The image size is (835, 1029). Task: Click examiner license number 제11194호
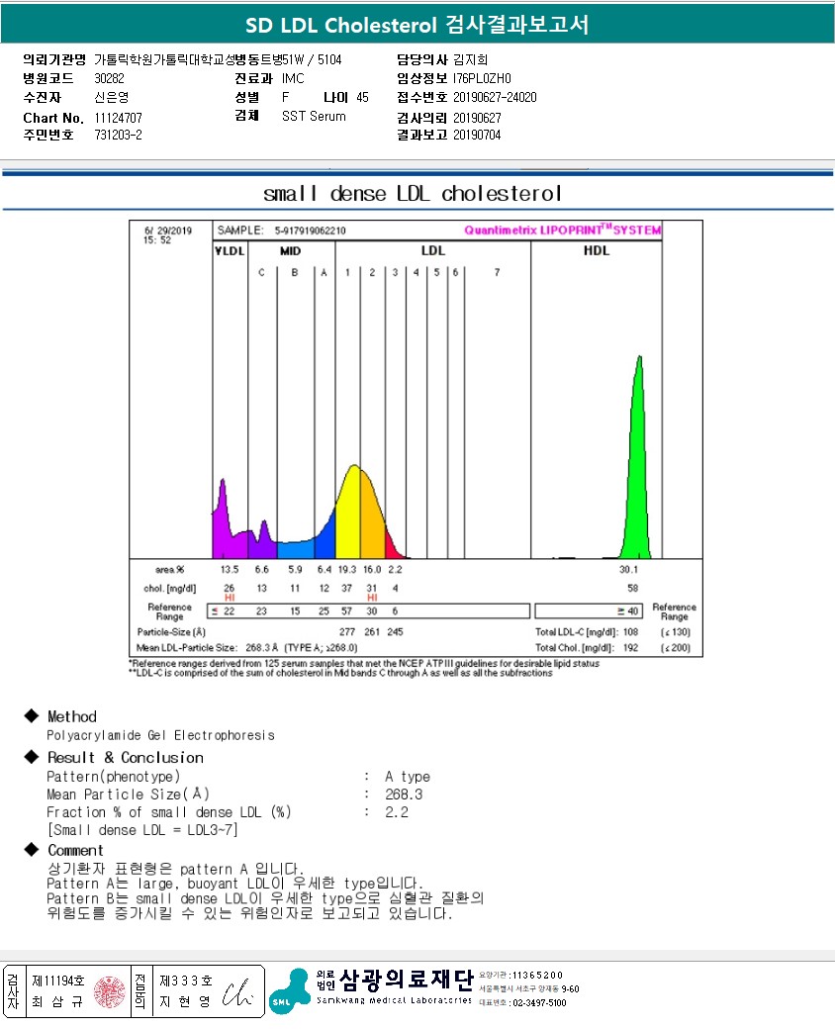click(58, 982)
